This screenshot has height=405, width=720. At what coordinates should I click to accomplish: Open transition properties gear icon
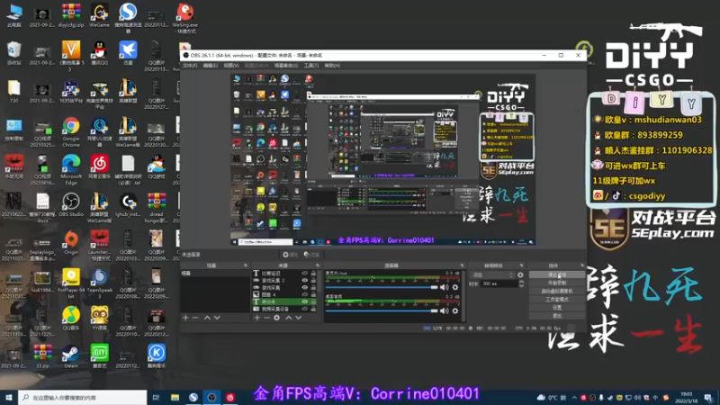tap(520, 275)
